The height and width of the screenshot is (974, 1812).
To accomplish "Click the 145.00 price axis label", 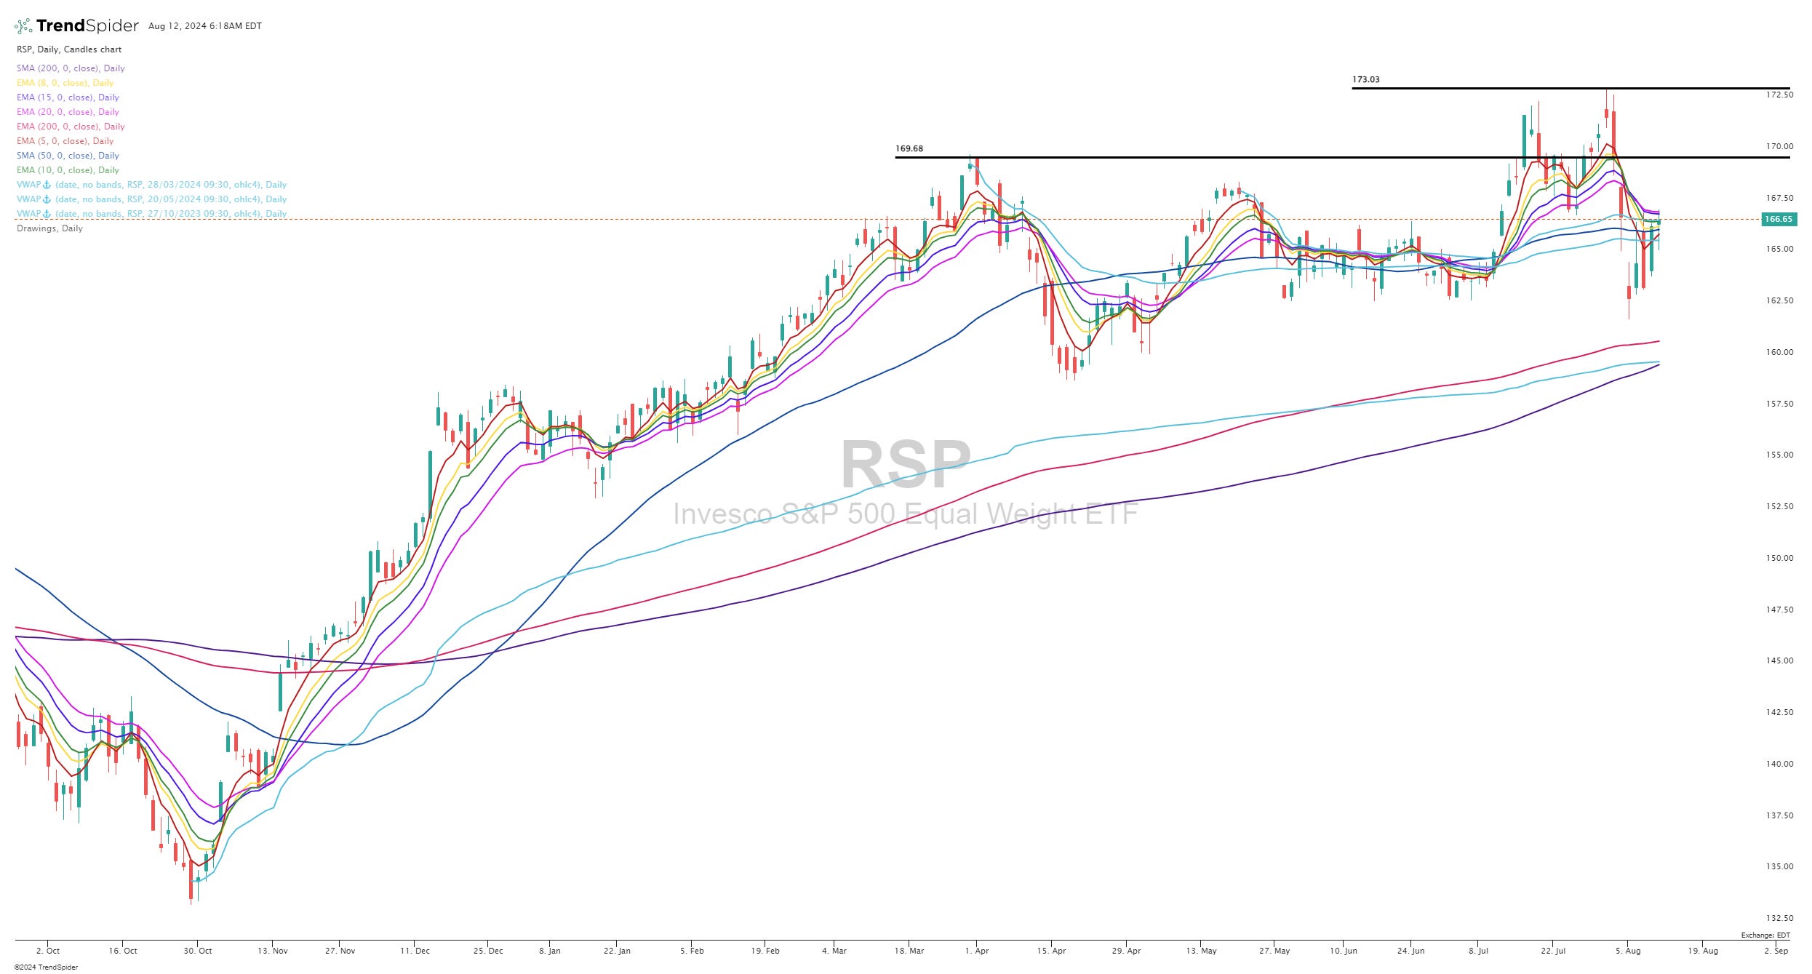I will (x=1779, y=660).
